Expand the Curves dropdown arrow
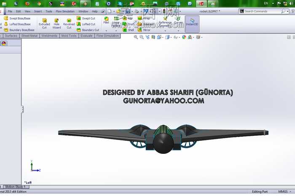This screenshot has height=196, width=295. tap(178, 31)
